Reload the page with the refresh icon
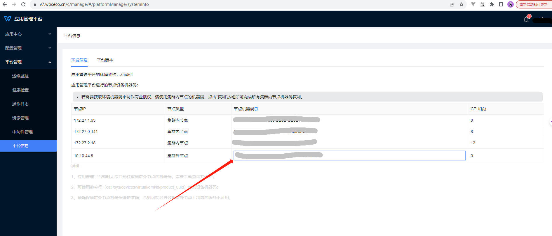The height and width of the screenshot is (236, 552). pos(23,4)
